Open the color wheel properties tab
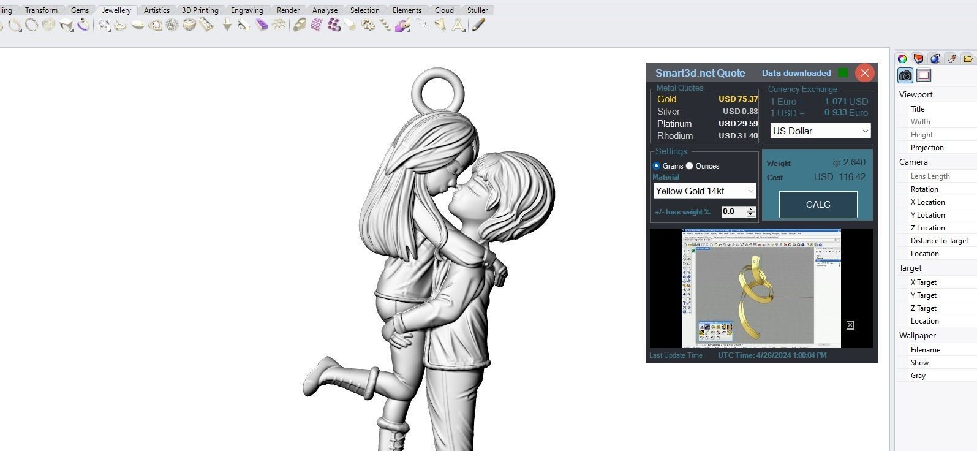 tap(902, 59)
